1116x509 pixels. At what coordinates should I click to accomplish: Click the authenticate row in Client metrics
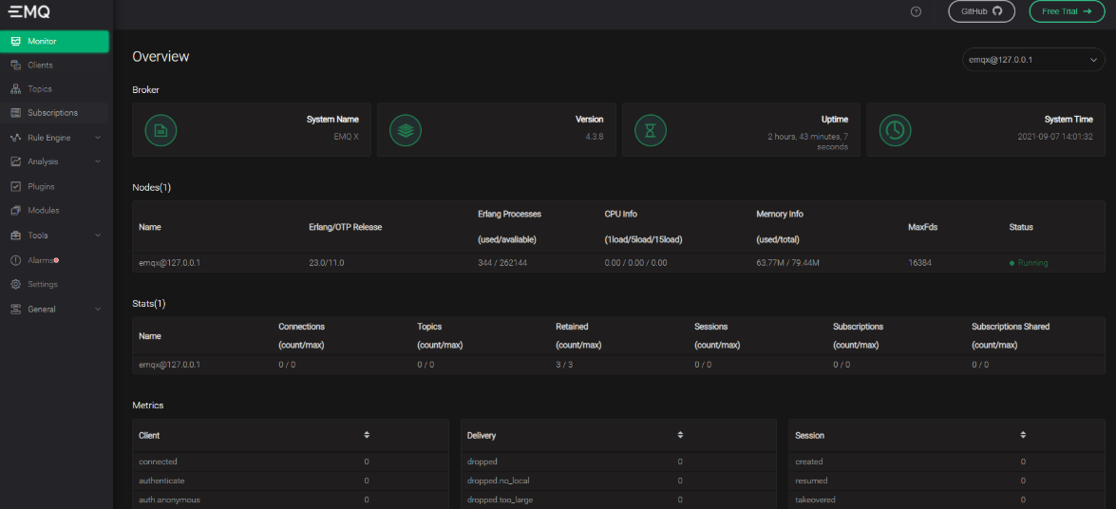tap(291, 481)
